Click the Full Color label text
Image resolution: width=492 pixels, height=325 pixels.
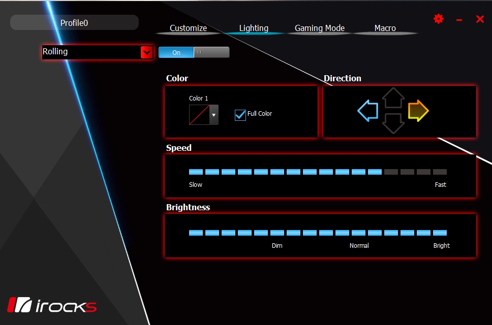click(260, 113)
